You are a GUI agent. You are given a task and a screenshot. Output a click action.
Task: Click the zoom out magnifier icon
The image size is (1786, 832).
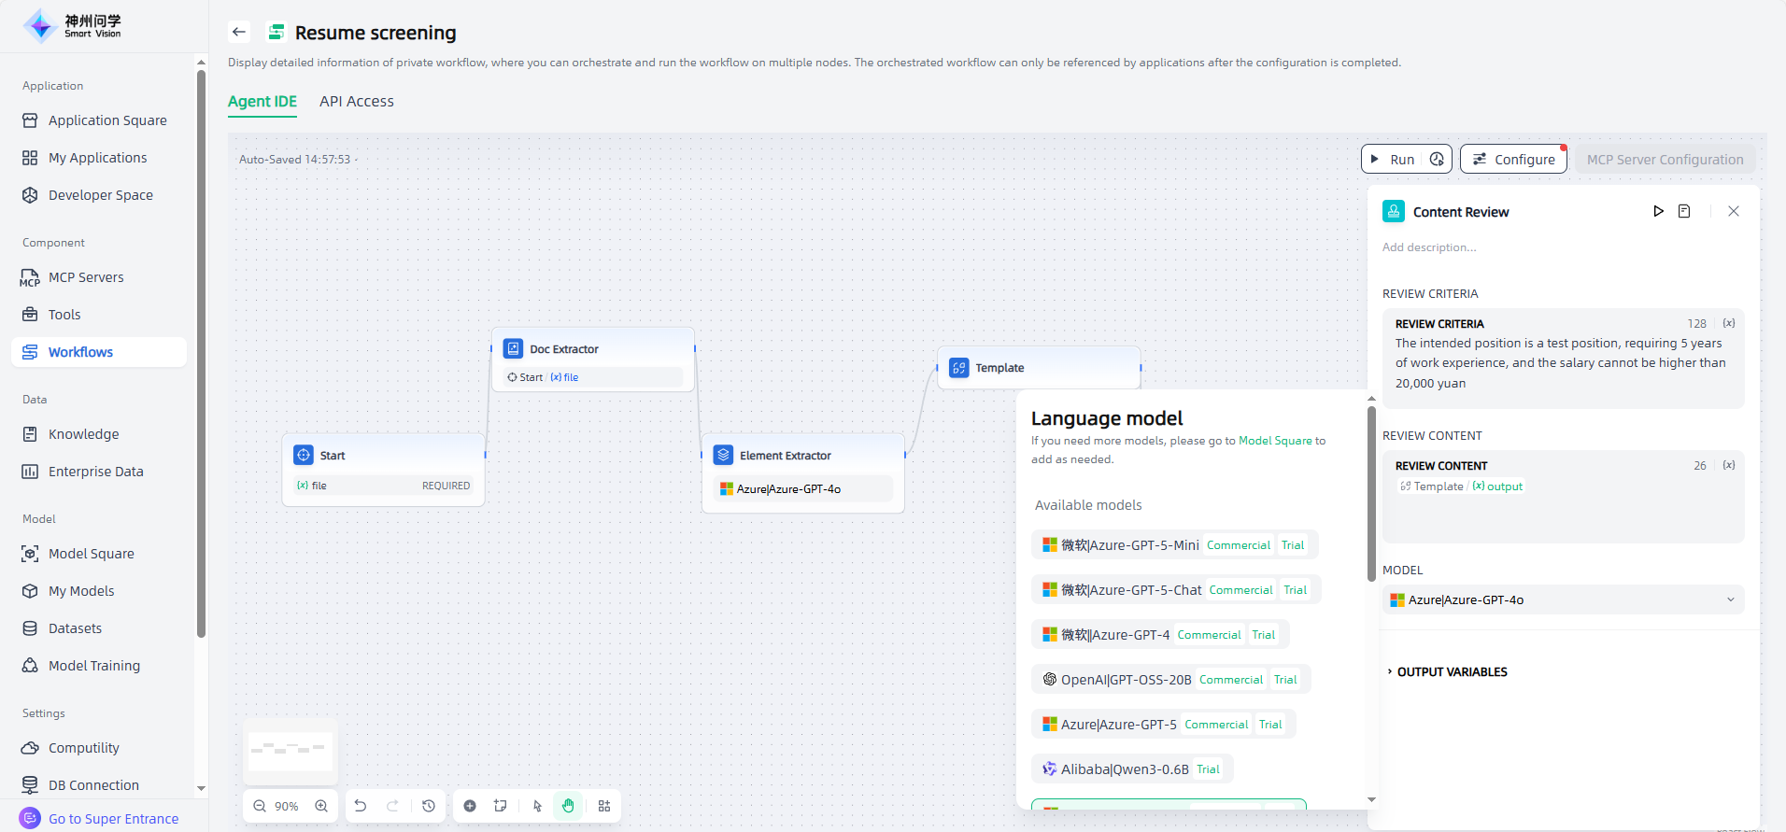(x=260, y=806)
